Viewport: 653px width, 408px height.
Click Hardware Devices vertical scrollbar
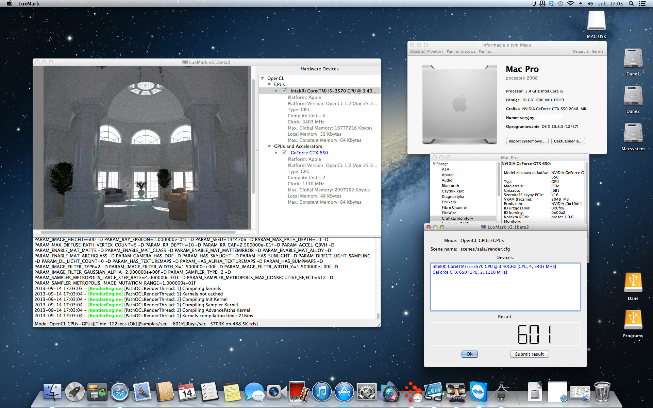pos(253,136)
